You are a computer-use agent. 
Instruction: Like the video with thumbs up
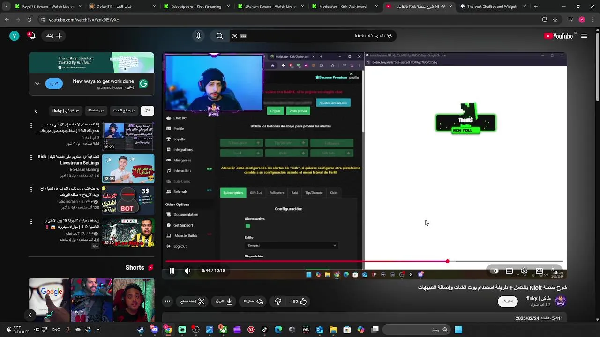(298, 301)
